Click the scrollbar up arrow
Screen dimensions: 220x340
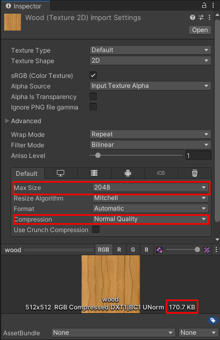(217, 15)
